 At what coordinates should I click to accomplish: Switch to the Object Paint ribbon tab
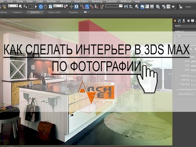pos(54,12)
